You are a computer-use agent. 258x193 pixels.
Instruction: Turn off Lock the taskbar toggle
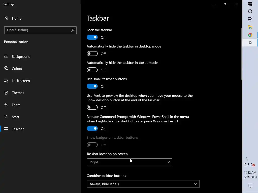click(92, 37)
